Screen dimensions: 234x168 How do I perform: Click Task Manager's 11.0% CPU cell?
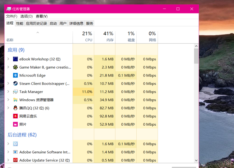click(x=83, y=92)
